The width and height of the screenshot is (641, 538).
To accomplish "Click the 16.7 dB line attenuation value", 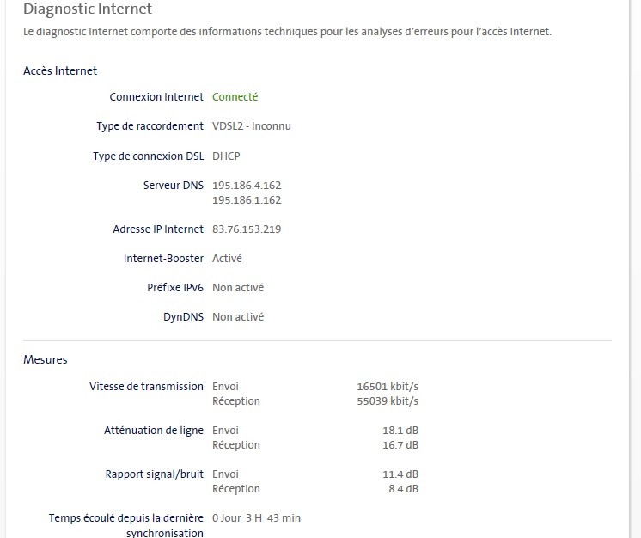I will [x=400, y=445].
